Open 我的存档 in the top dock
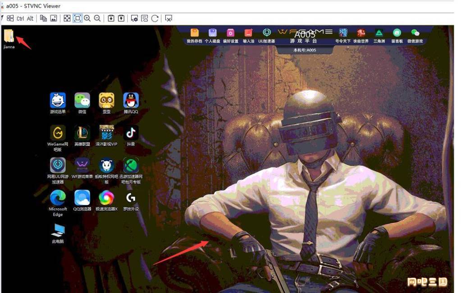 [x=194, y=36]
